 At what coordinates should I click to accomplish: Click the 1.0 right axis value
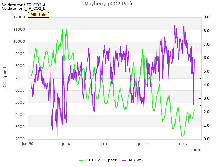[x=206, y=125]
